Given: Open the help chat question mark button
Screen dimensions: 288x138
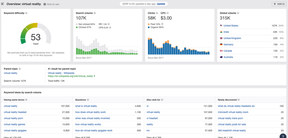Looking at the screenshot, I should [x=283, y=136].
